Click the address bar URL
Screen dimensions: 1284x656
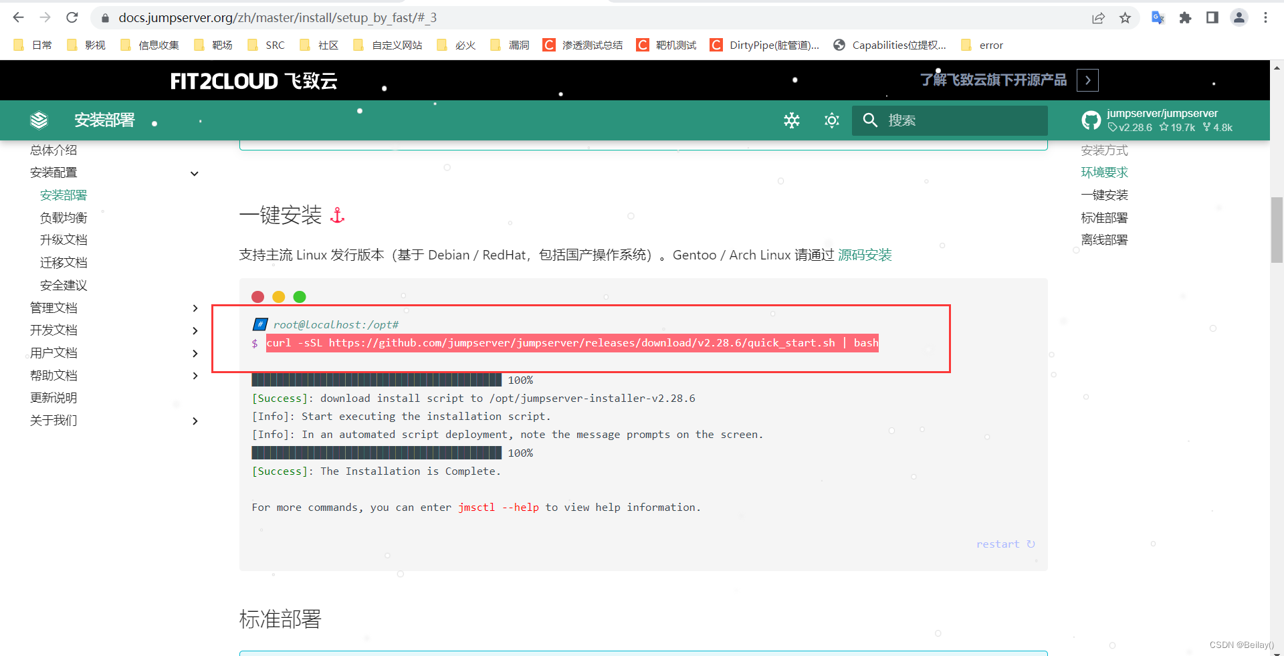[278, 18]
